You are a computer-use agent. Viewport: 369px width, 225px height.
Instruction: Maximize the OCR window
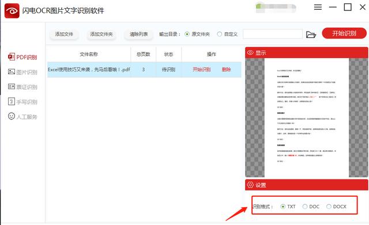(348, 7)
